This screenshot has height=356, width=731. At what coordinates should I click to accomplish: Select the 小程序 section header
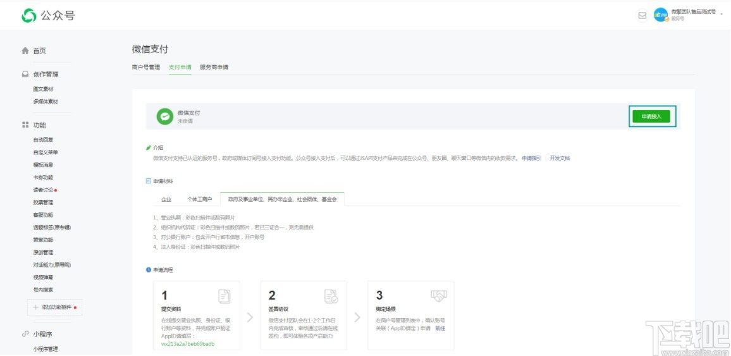[43, 334]
